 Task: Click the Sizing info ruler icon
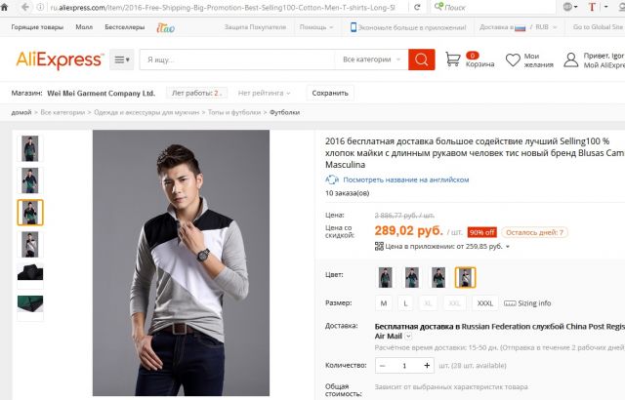[511, 303]
